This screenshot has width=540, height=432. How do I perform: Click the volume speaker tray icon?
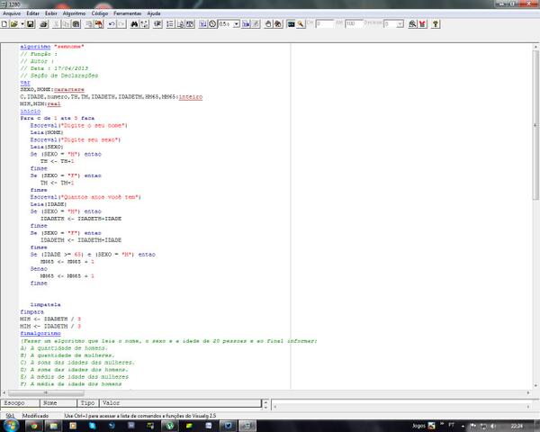click(493, 426)
